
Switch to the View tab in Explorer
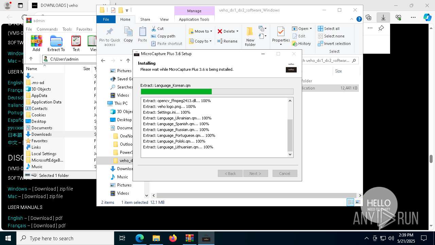tap(164, 19)
